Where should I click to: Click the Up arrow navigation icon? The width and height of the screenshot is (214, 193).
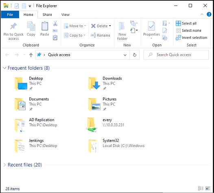(x=31, y=55)
